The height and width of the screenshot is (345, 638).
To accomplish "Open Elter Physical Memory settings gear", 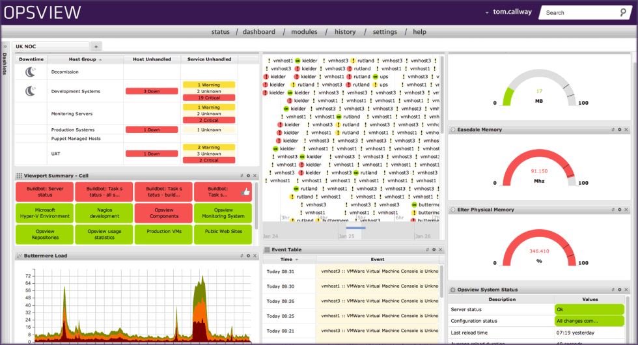I will tap(620, 210).
